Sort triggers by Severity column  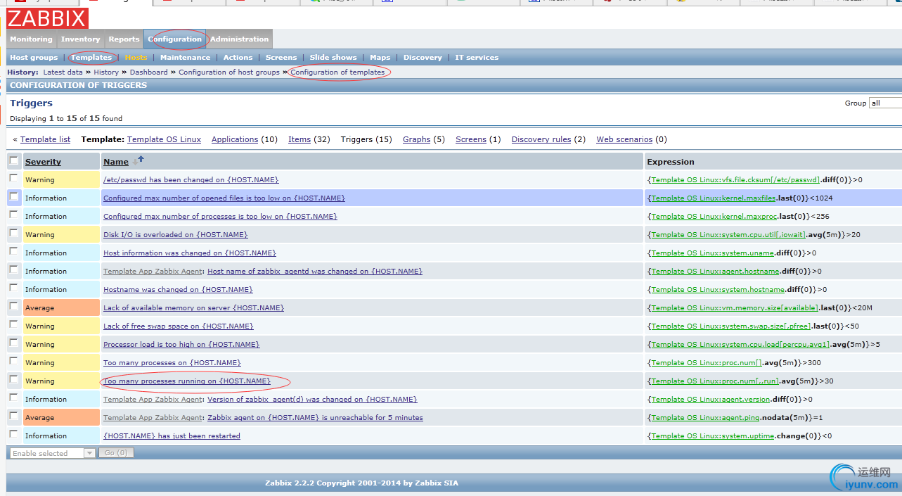43,162
